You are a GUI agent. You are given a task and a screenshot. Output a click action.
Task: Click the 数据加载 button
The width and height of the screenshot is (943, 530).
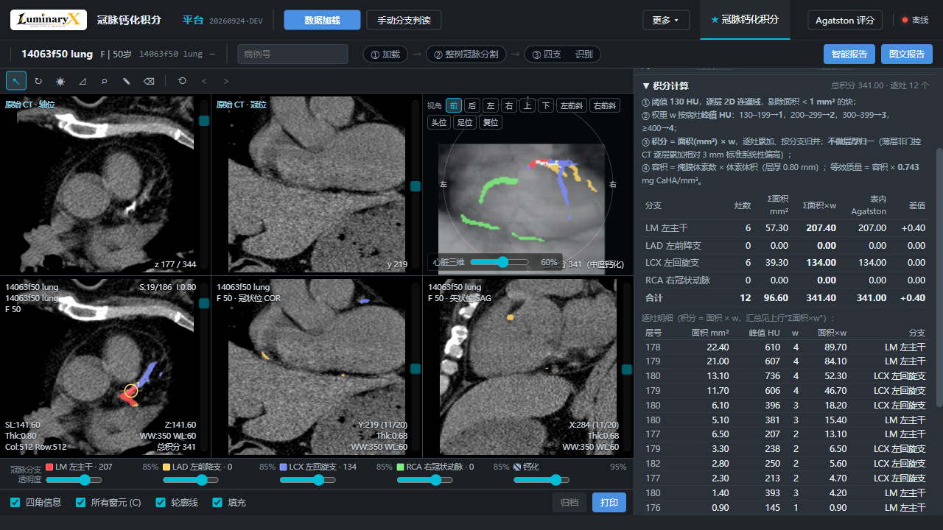(322, 20)
